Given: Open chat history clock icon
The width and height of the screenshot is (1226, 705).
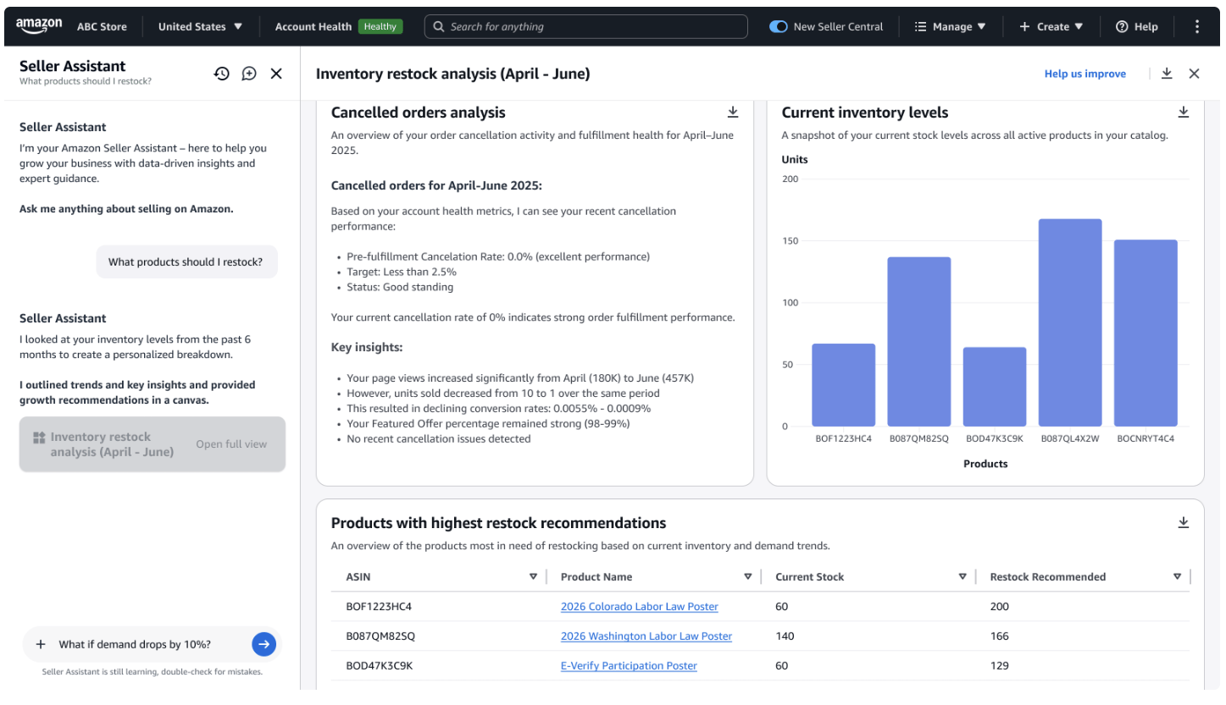Looking at the screenshot, I should pyautogui.click(x=221, y=74).
